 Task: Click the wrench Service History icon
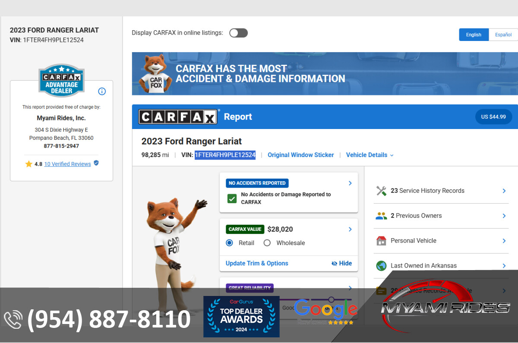pyautogui.click(x=381, y=191)
